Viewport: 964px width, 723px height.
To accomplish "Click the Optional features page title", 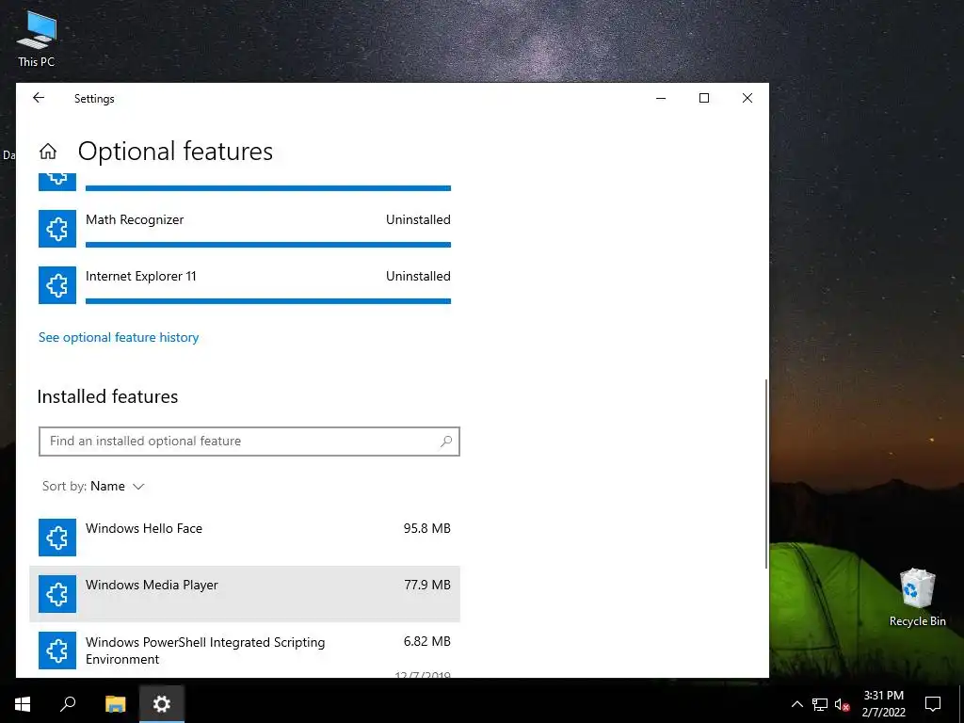I will [x=175, y=152].
